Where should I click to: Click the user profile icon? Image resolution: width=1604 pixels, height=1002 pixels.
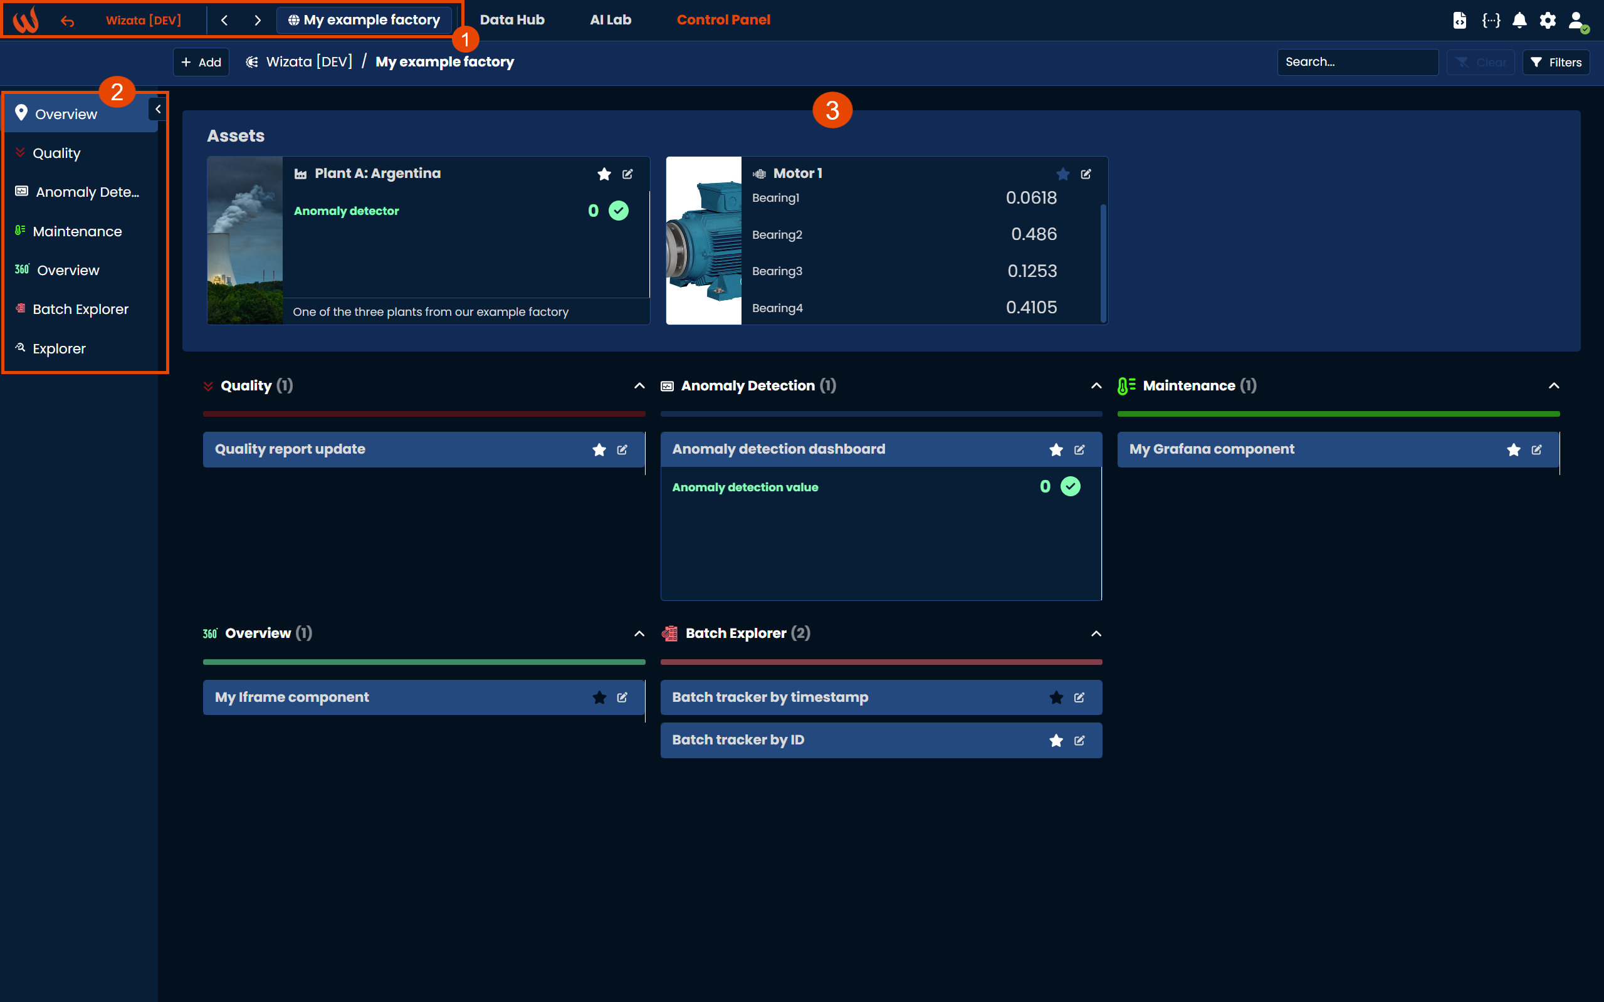click(1577, 20)
